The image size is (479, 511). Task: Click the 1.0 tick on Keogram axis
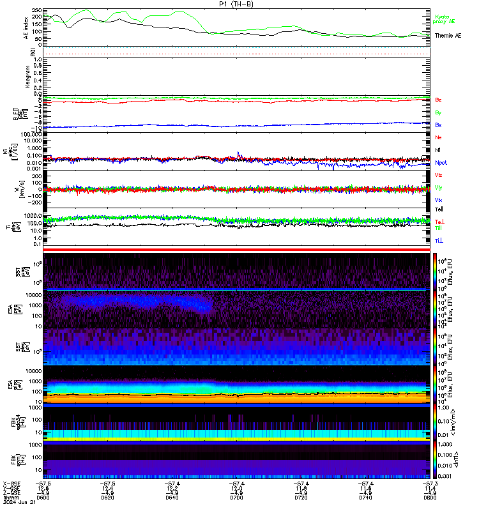pos(38,59)
